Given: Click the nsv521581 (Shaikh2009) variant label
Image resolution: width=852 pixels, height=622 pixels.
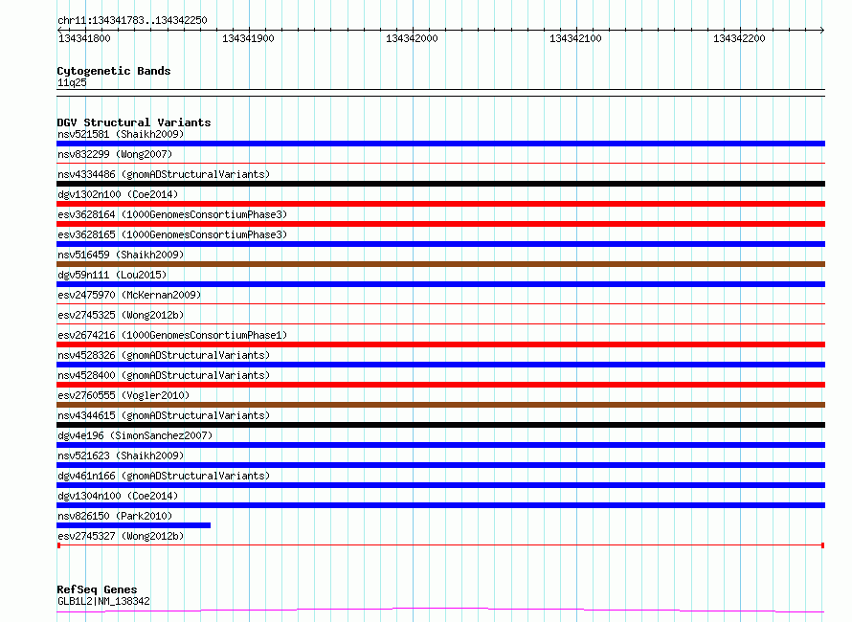Looking at the screenshot, I should pos(121,134).
